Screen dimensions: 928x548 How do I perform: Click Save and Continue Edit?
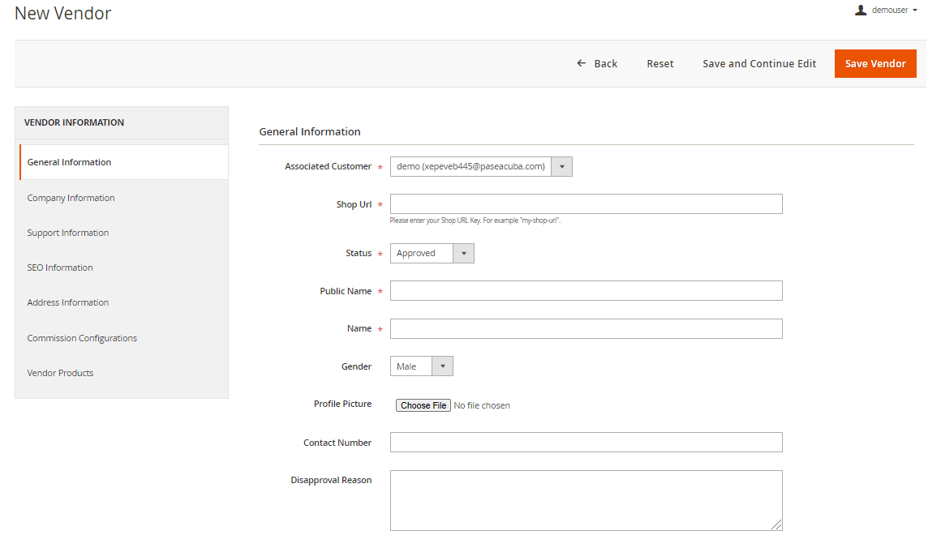(x=759, y=63)
